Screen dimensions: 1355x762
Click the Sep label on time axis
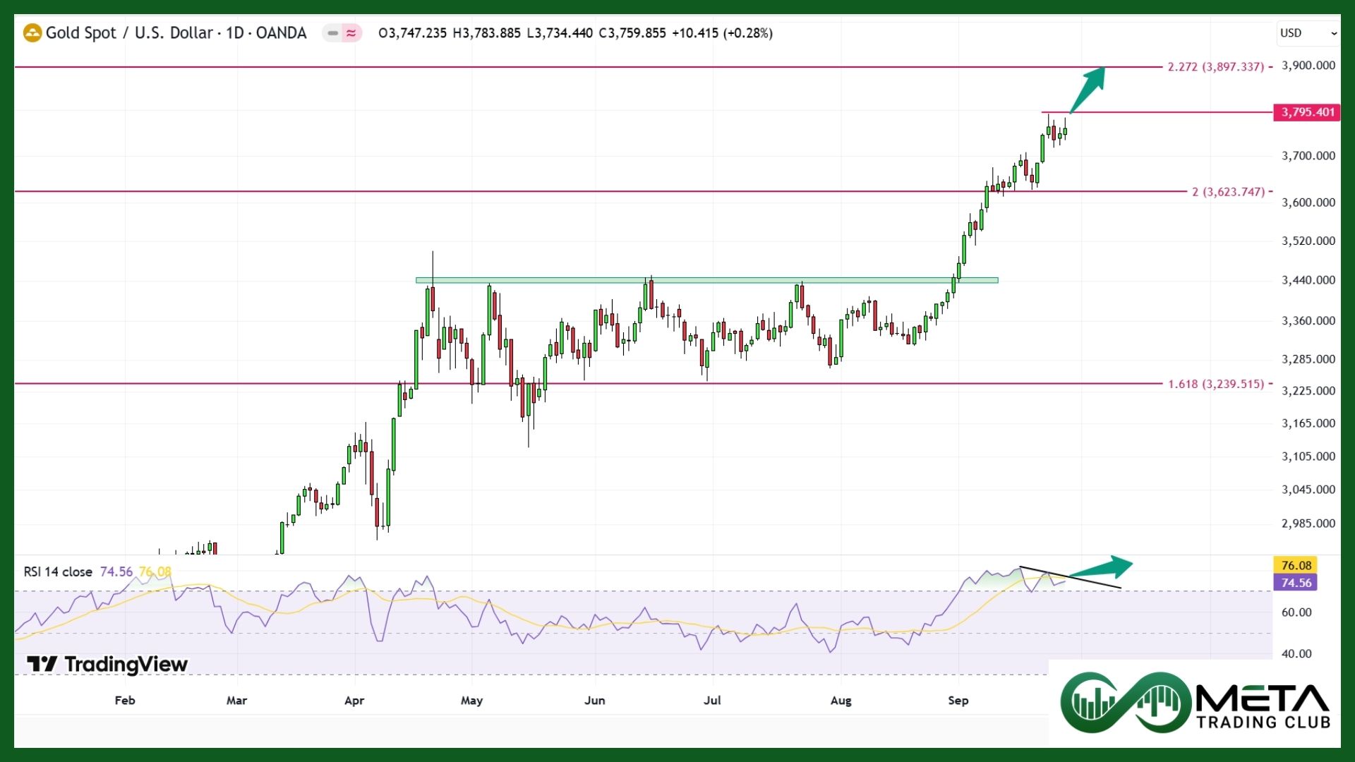958,701
